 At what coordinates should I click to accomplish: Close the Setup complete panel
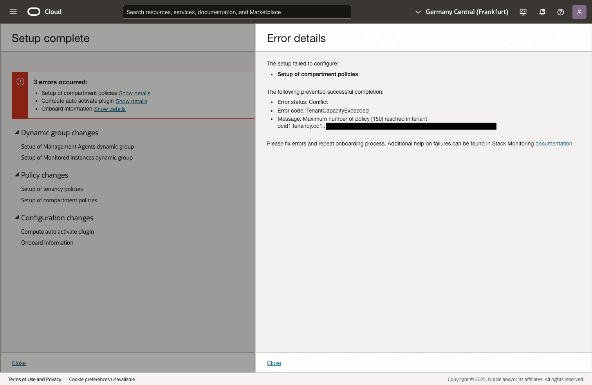18,363
